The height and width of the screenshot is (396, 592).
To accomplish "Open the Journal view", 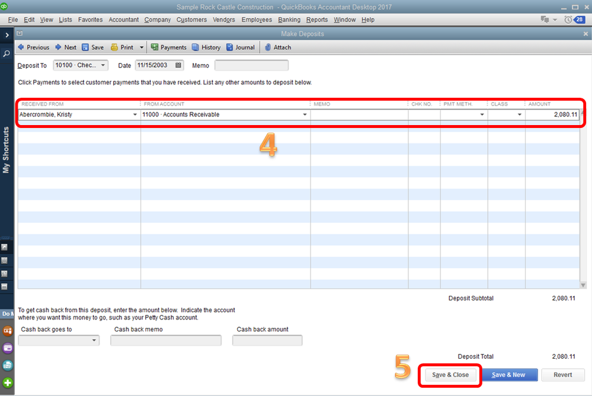I will 241,47.
